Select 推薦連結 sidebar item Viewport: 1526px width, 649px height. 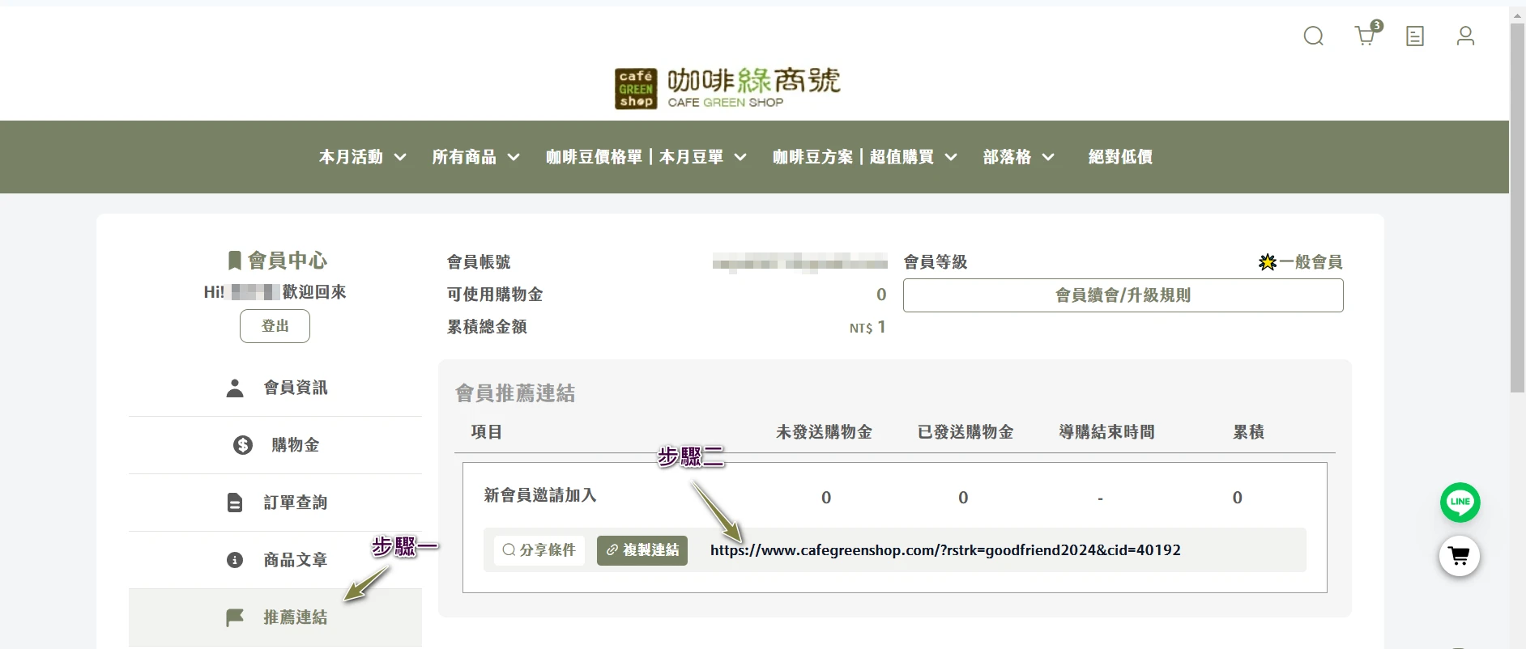(x=275, y=617)
